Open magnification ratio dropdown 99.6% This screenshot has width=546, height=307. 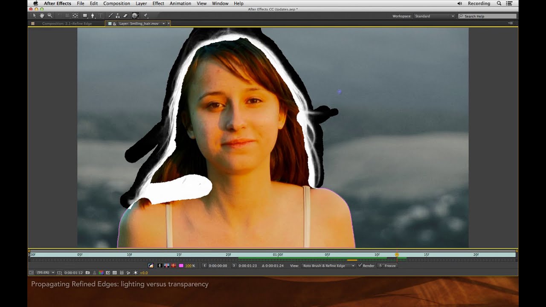point(45,272)
